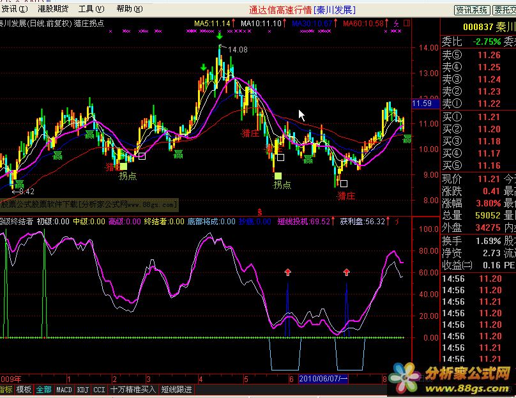Open the 港股期货 menu

pyautogui.click(x=53, y=9)
